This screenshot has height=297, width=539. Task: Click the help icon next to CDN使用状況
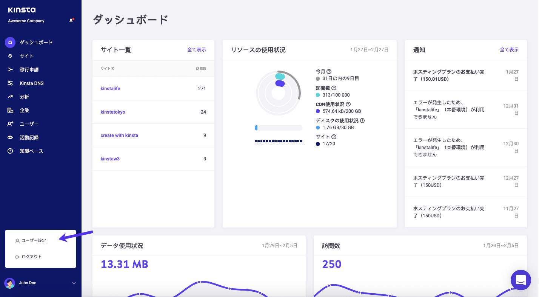click(x=348, y=104)
